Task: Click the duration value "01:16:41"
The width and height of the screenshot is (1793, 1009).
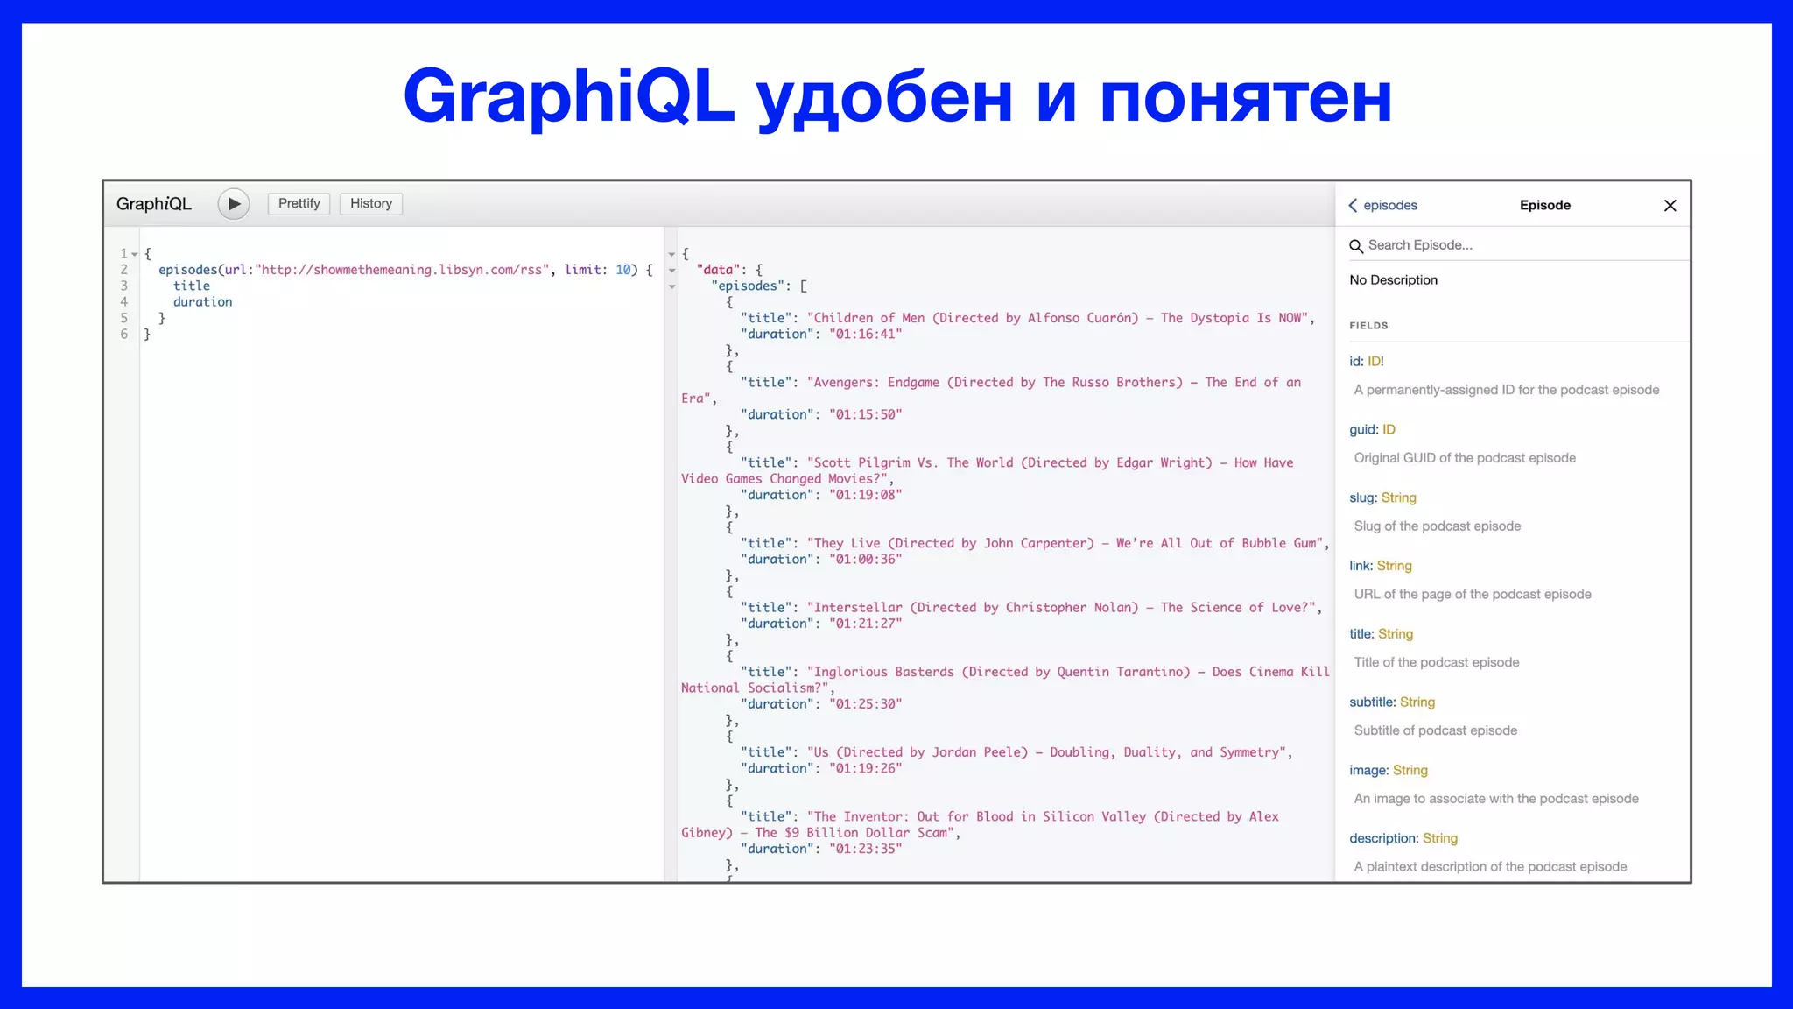Action: [865, 335]
